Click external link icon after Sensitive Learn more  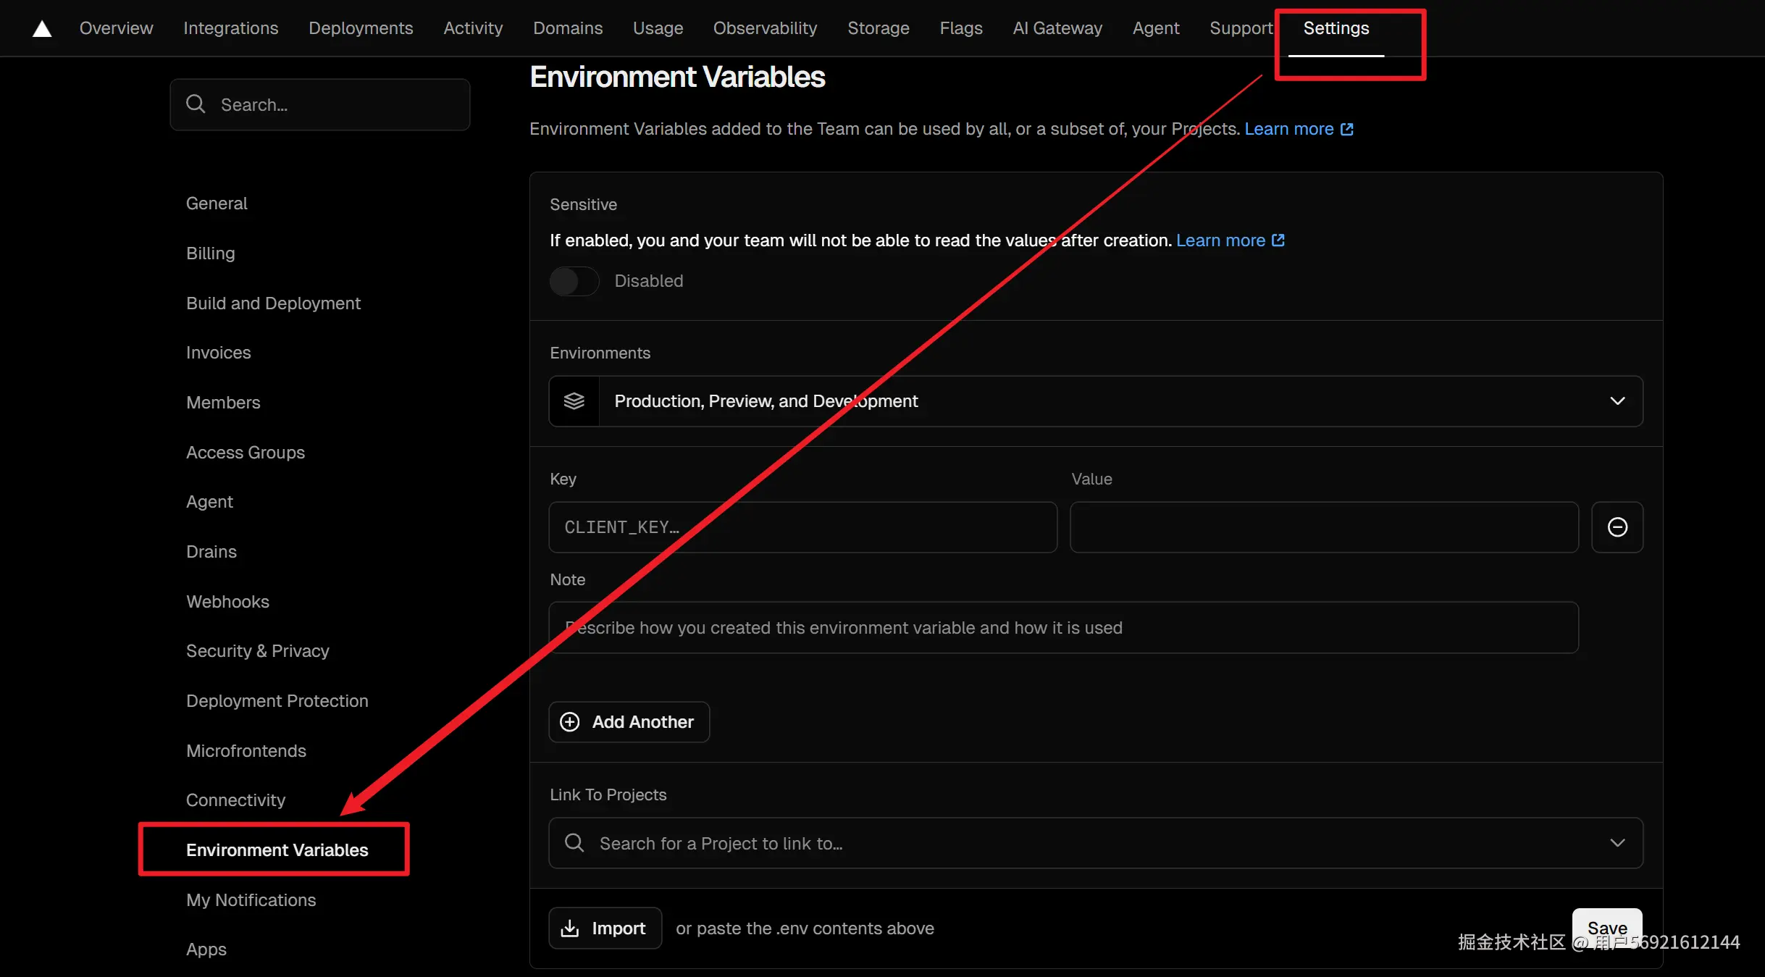[1278, 240]
